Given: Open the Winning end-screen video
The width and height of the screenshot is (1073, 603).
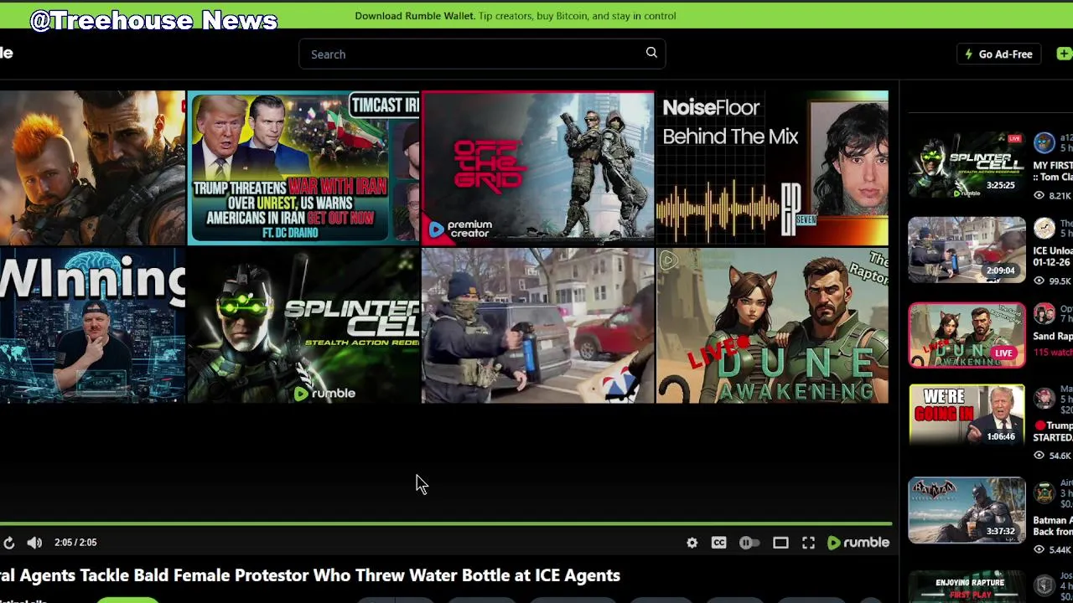Looking at the screenshot, I should tap(92, 326).
